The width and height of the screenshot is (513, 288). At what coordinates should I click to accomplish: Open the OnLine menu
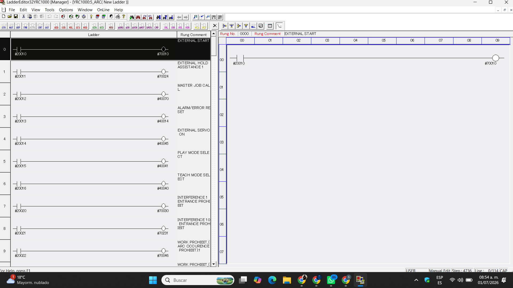pos(103,10)
